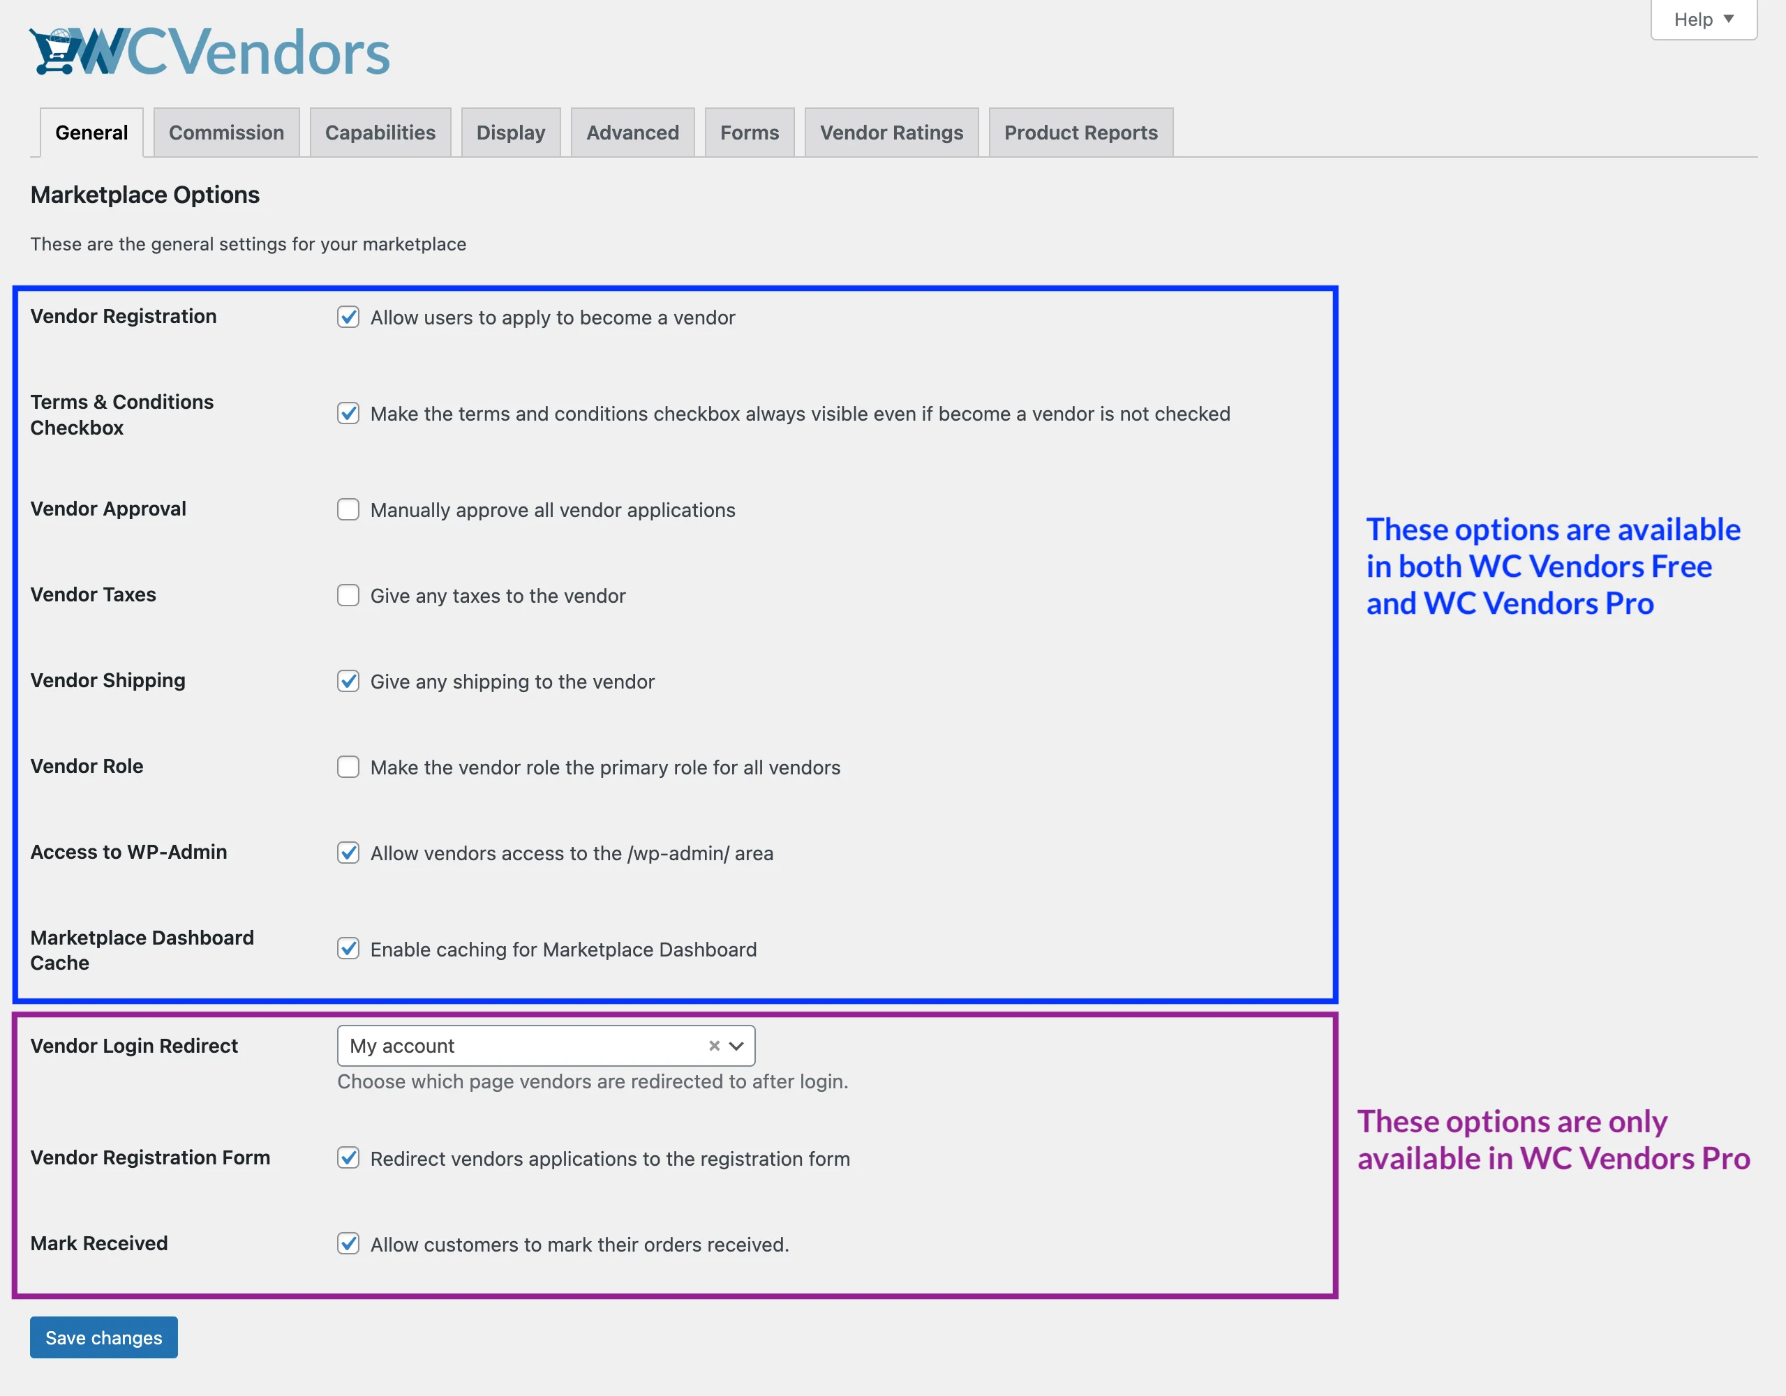Open the Help dropdown
1786x1396 pixels.
tap(1704, 19)
